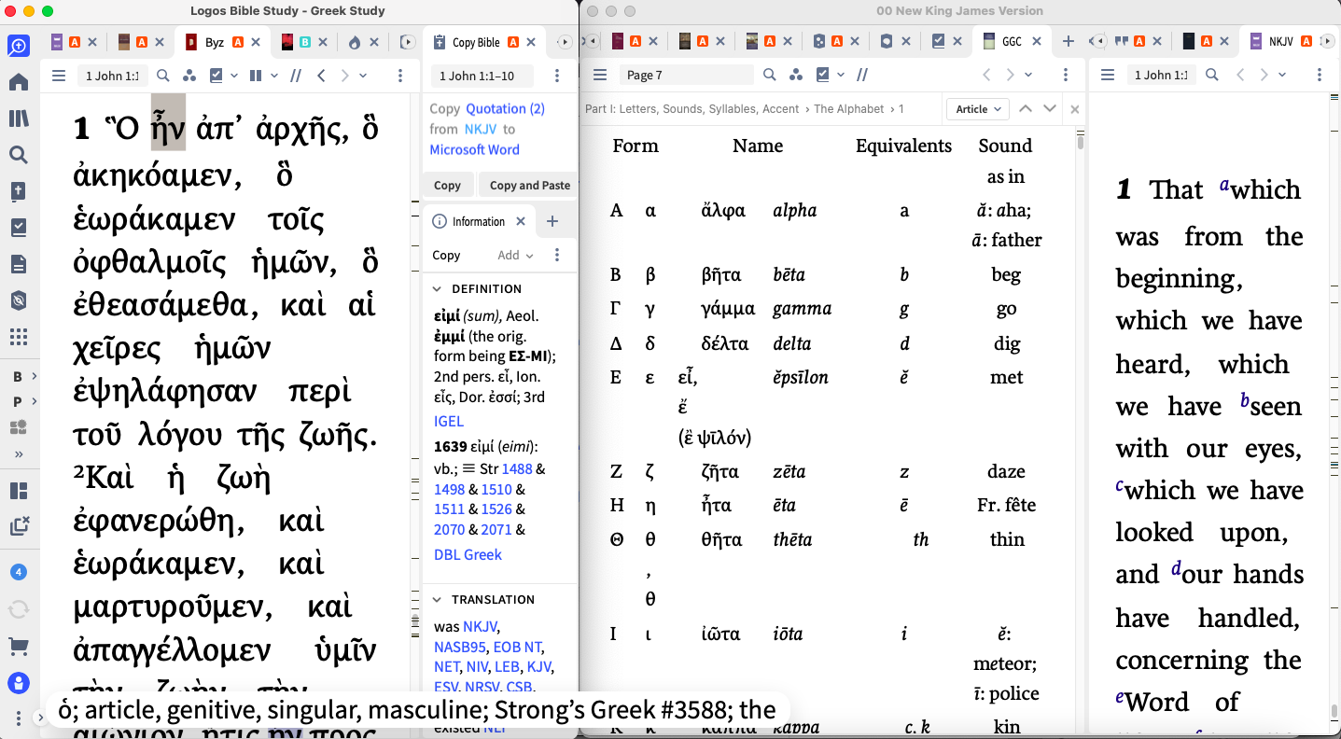Open the sidebar magnifier Search tool
The width and height of the screenshot is (1341, 739).
(18, 155)
